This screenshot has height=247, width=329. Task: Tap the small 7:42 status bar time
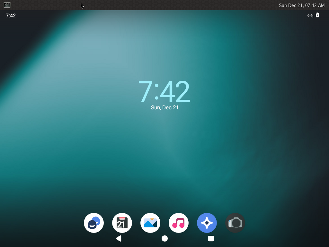coord(11,15)
